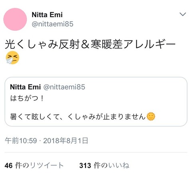Click the 46 retweet count number
This screenshot has width=192, height=178.
coord(8,166)
